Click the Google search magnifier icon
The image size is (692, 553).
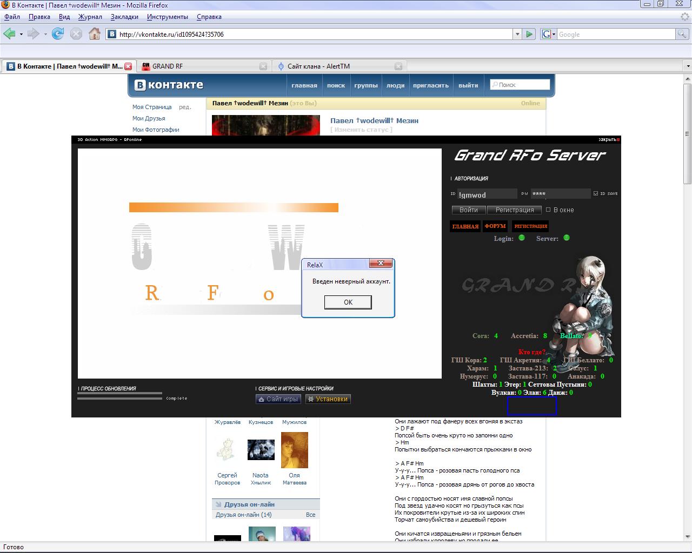click(682, 34)
